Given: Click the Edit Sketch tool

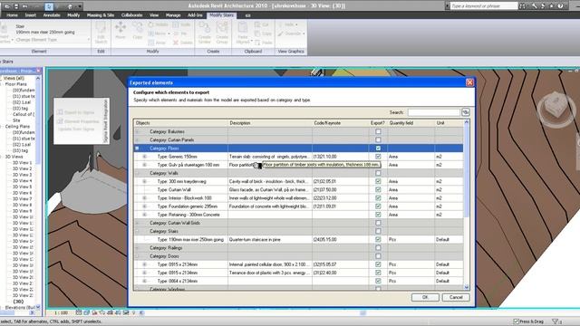Looking at the screenshot, I should pos(101,33).
